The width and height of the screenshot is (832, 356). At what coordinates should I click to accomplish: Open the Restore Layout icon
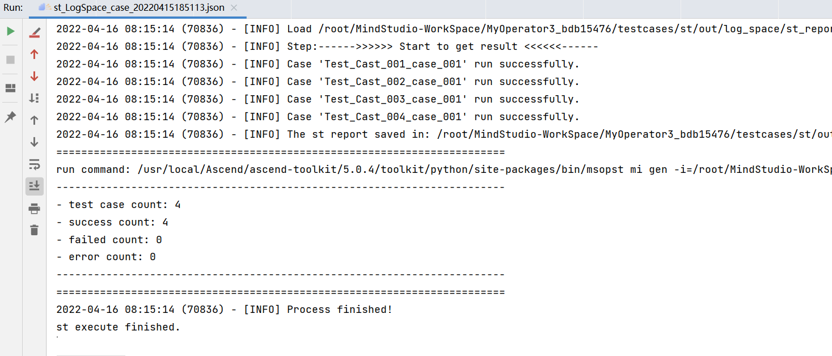pyautogui.click(x=10, y=88)
